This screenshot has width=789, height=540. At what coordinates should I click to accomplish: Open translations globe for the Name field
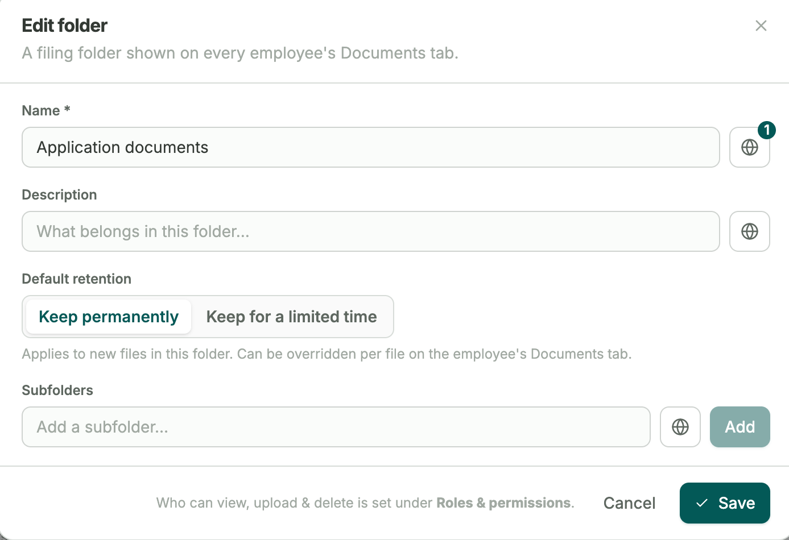749,147
